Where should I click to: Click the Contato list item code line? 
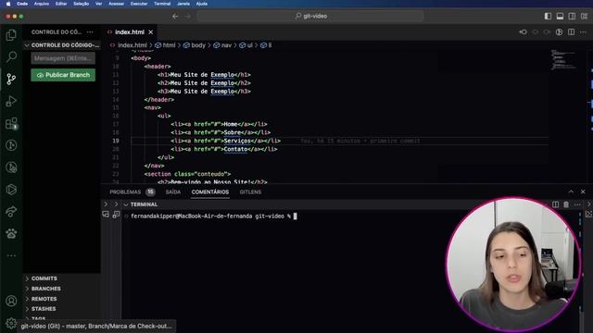pyautogui.click(x=223, y=149)
